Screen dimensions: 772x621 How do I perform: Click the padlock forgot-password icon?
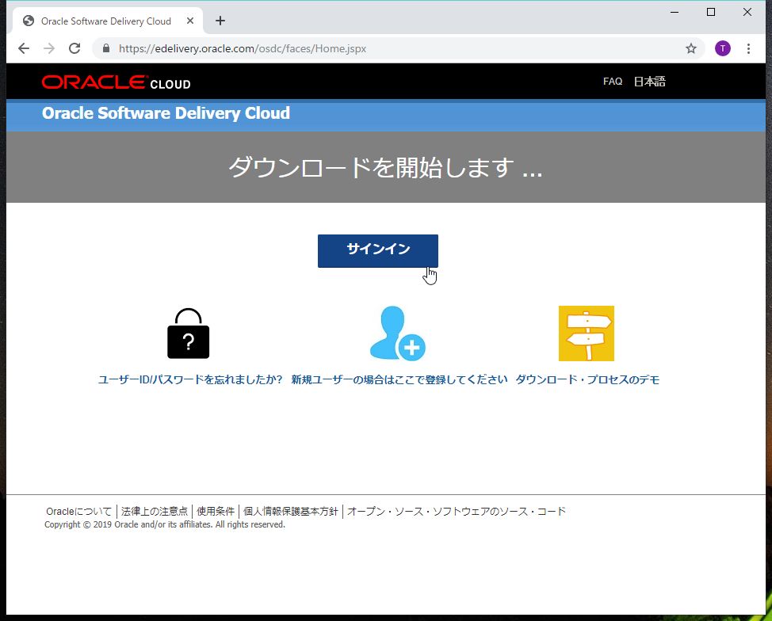tap(187, 333)
